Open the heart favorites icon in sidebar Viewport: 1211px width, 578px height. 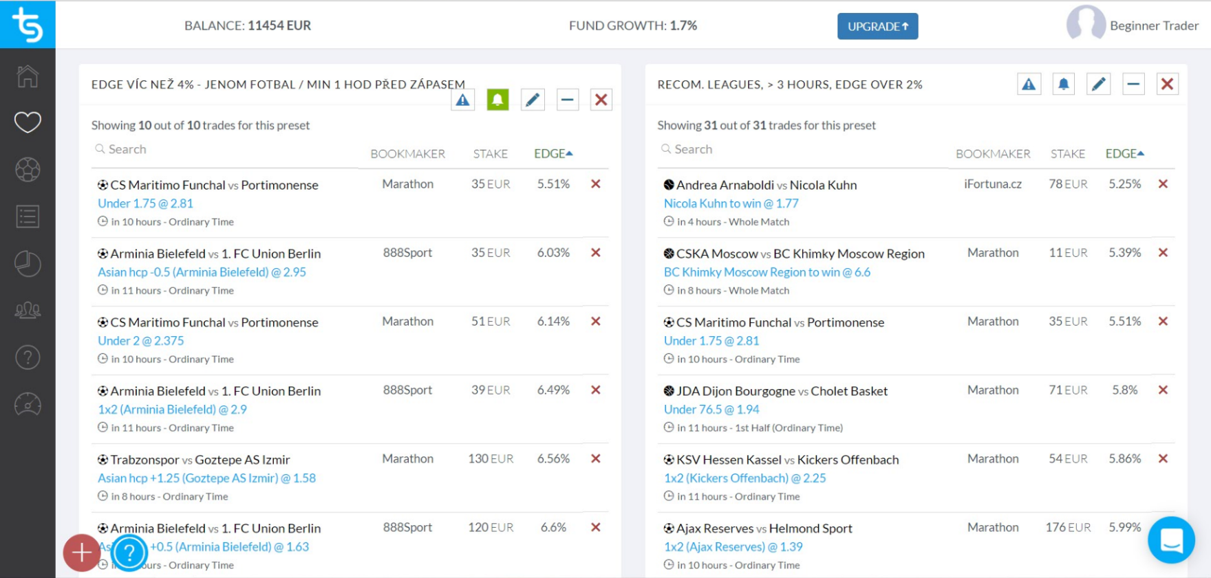[28, 122]
